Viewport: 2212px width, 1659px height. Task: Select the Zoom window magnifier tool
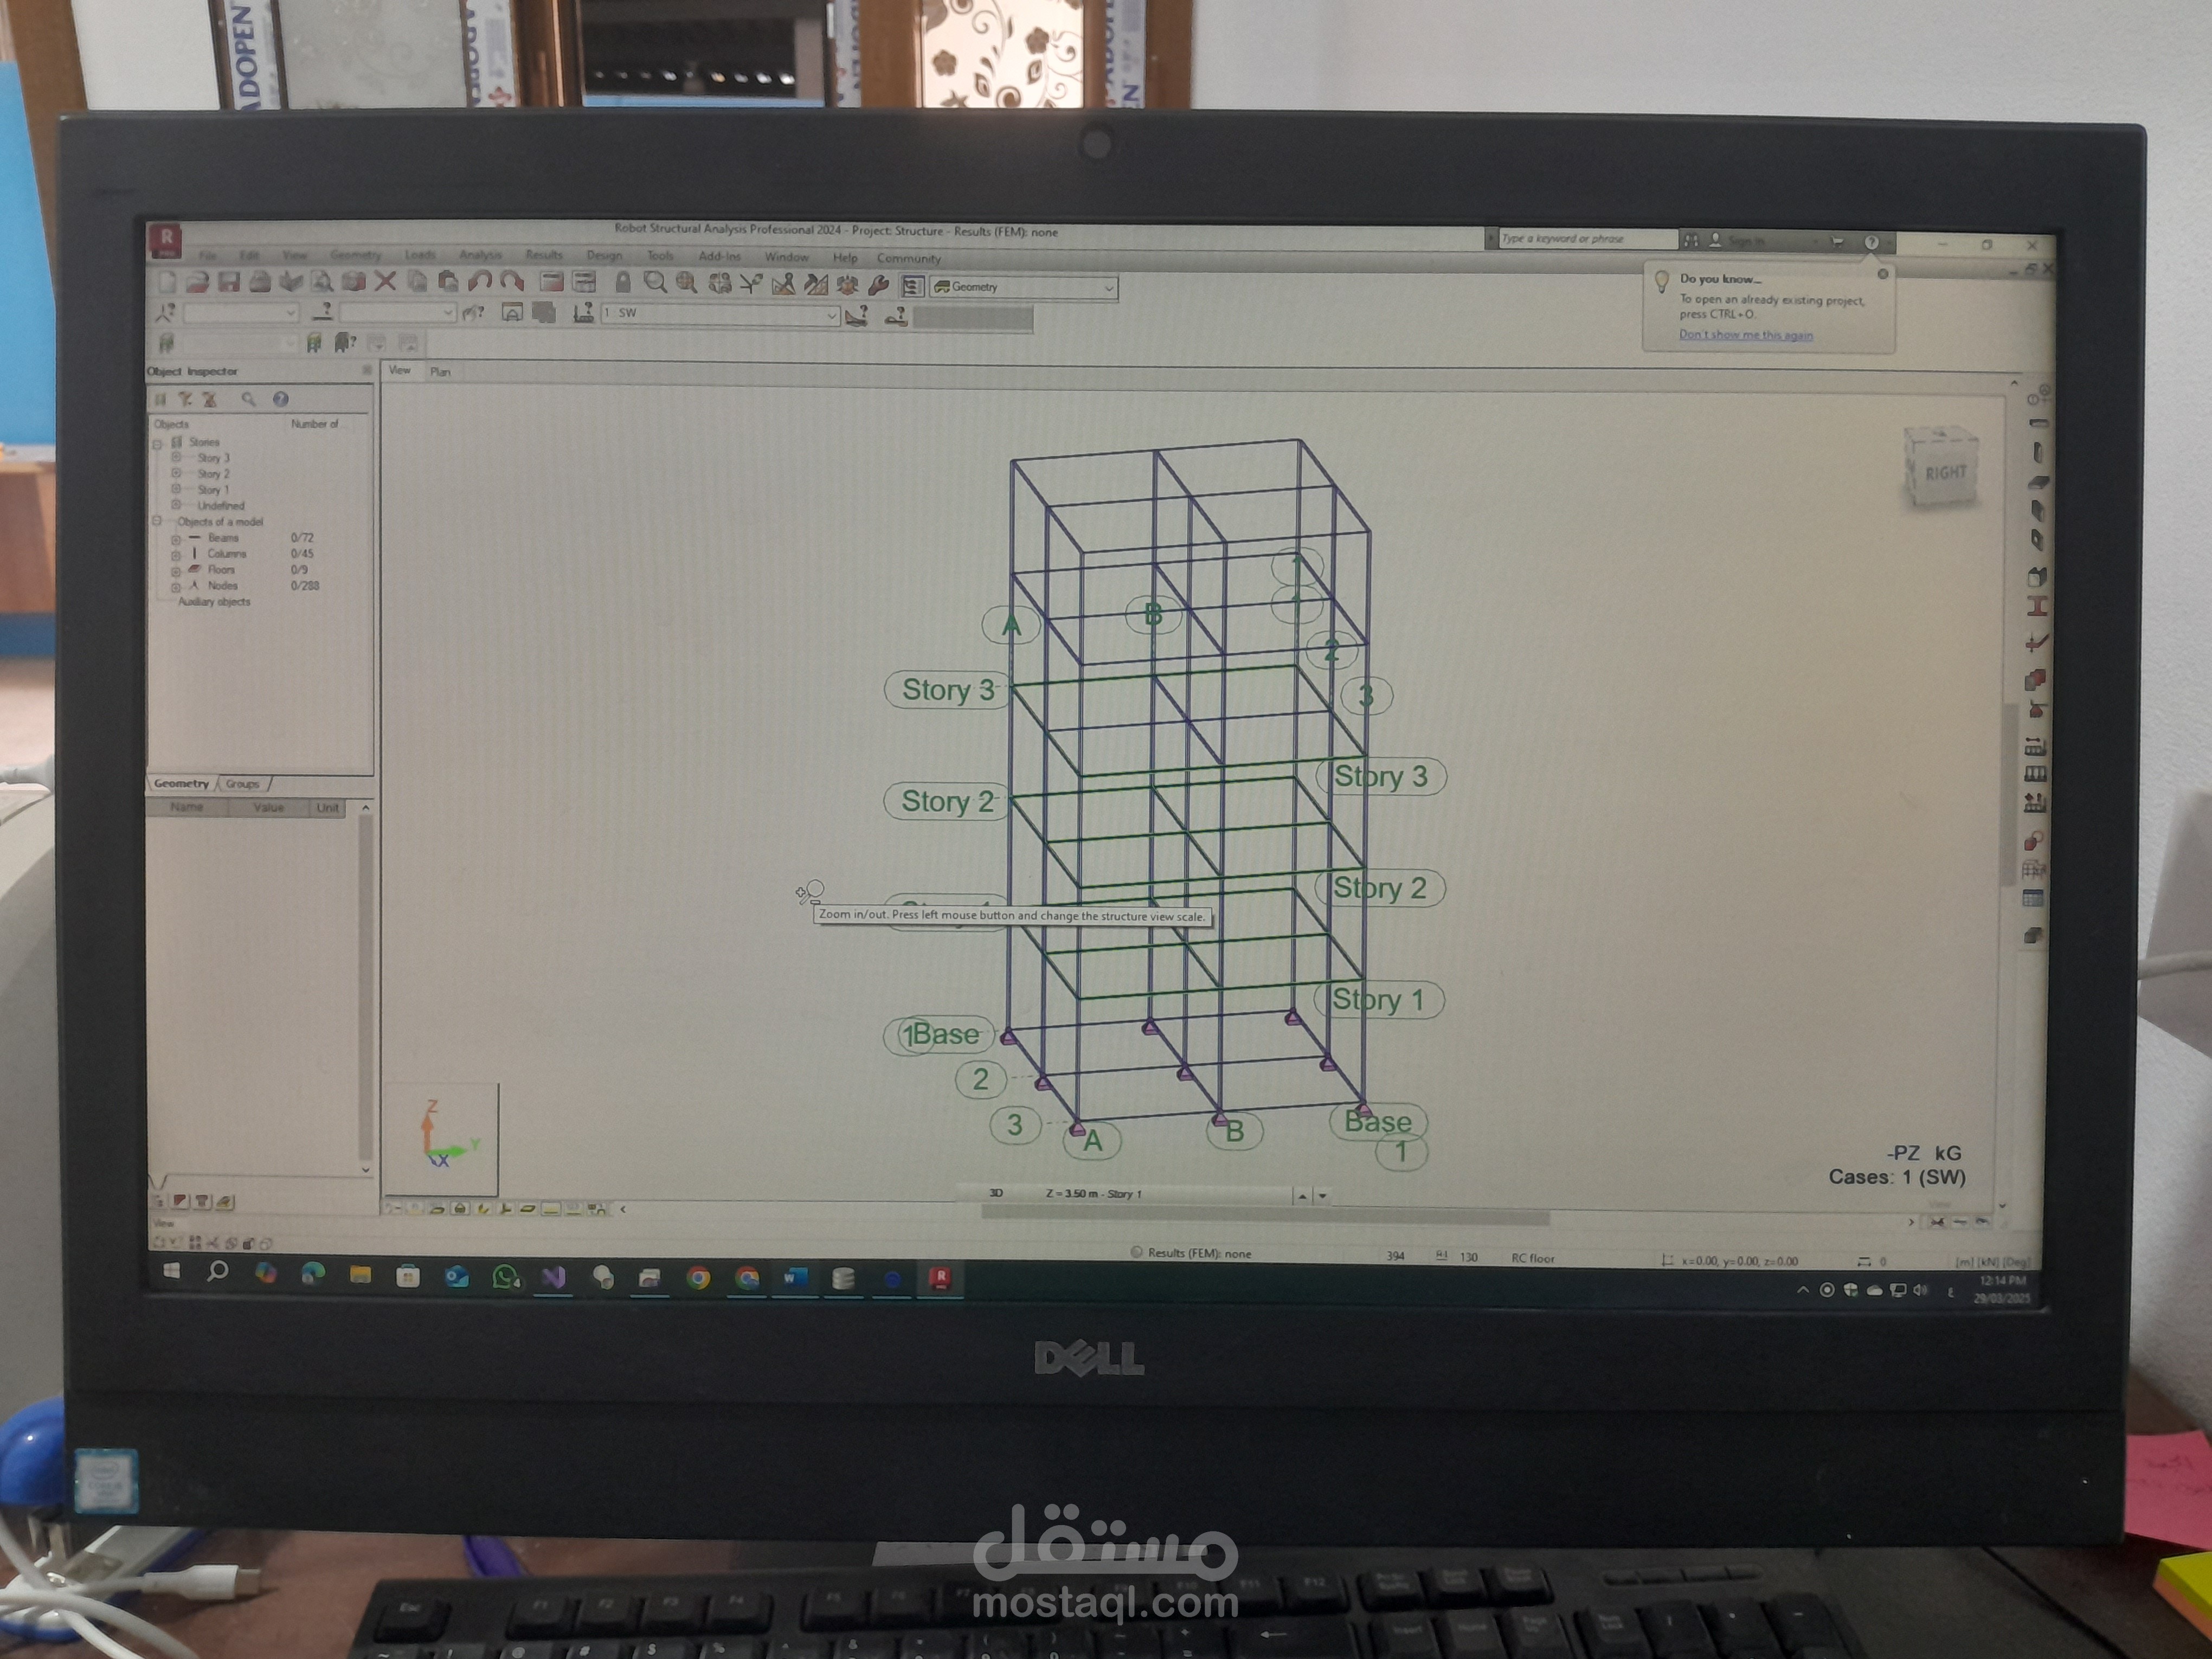[x=655, y=282]
